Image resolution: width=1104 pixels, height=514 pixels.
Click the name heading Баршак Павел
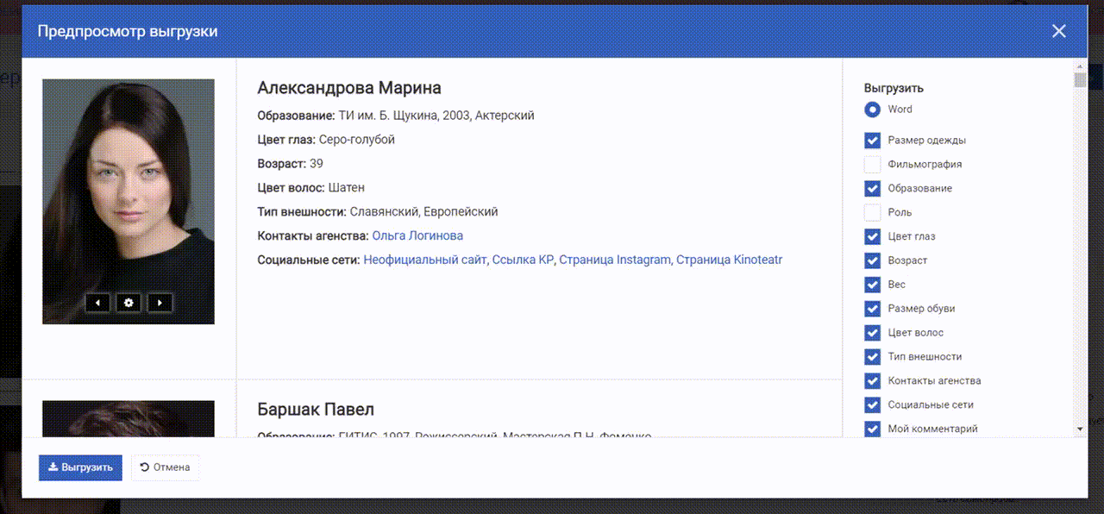316,409
